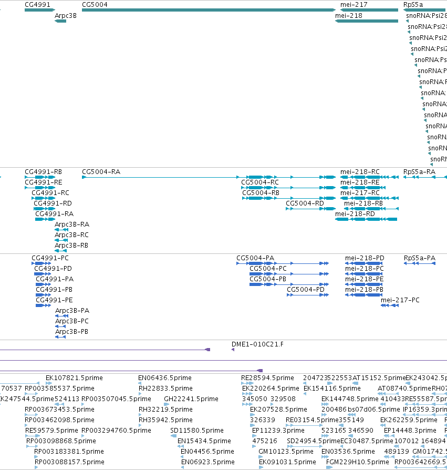
Task: Select EST RH32219.5prime
Action: point(165,410)
